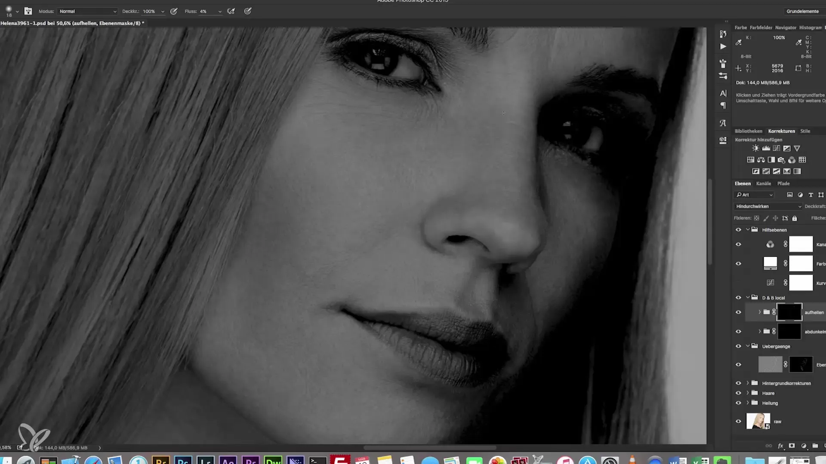This screenshot has width=826, height=464.
Task: Open the Modus blend mode dropdown
Action: 87,11
